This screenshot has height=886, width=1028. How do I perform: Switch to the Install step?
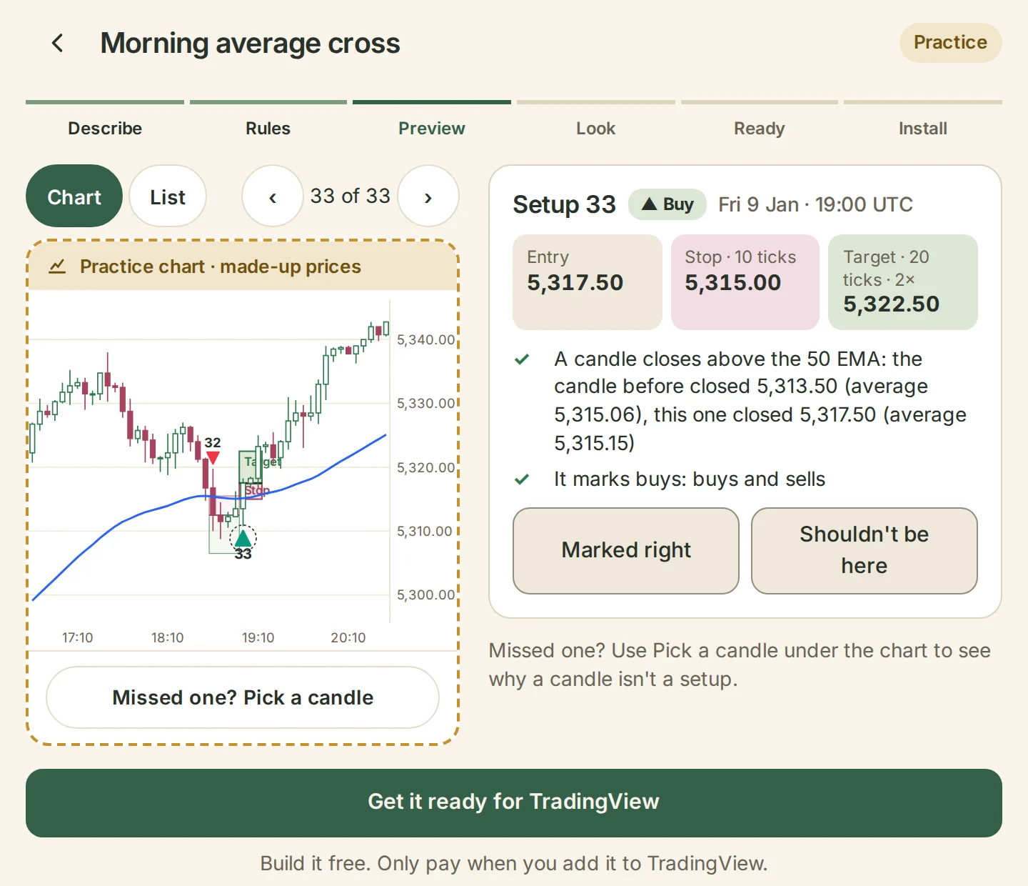(x=923, y=129)
